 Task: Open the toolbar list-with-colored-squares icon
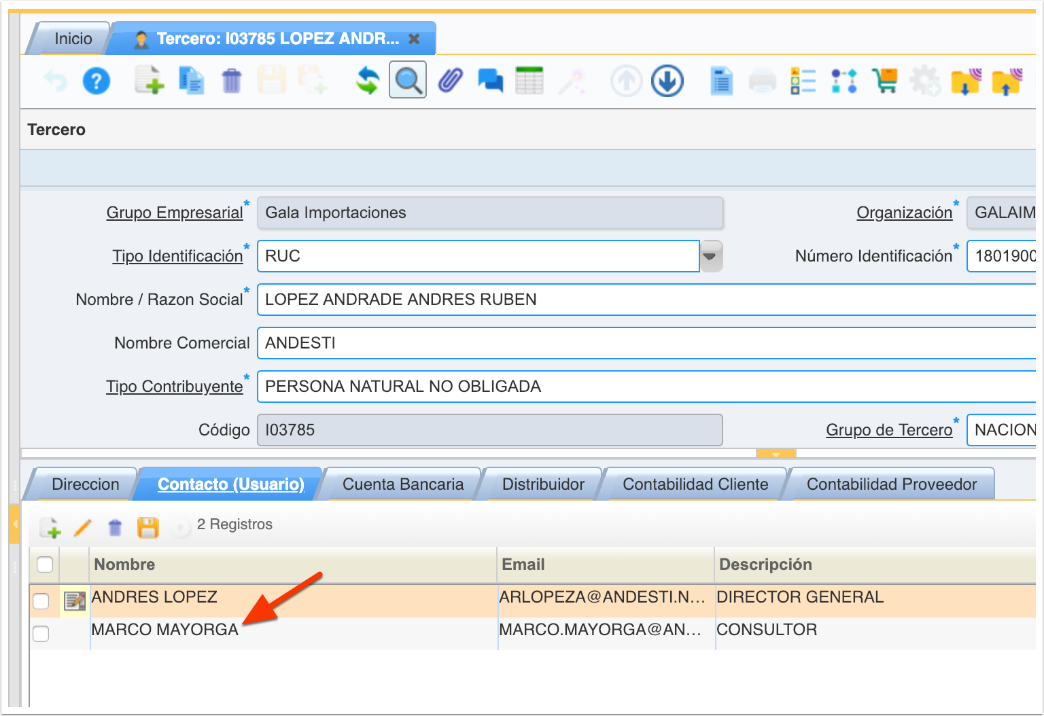pyautogui.click(x=803, y=81)
